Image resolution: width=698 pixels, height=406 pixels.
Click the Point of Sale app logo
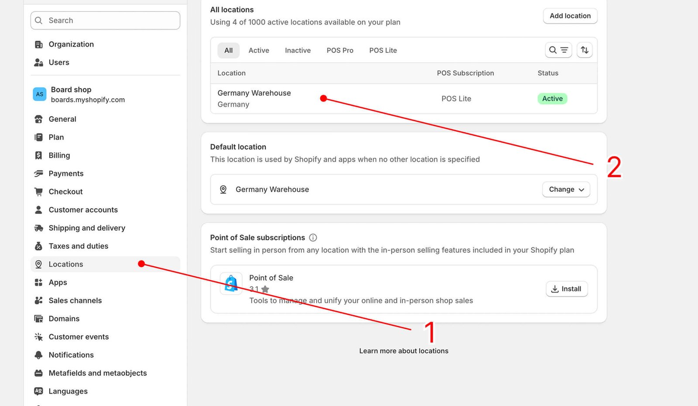click(x=231, y=284)
